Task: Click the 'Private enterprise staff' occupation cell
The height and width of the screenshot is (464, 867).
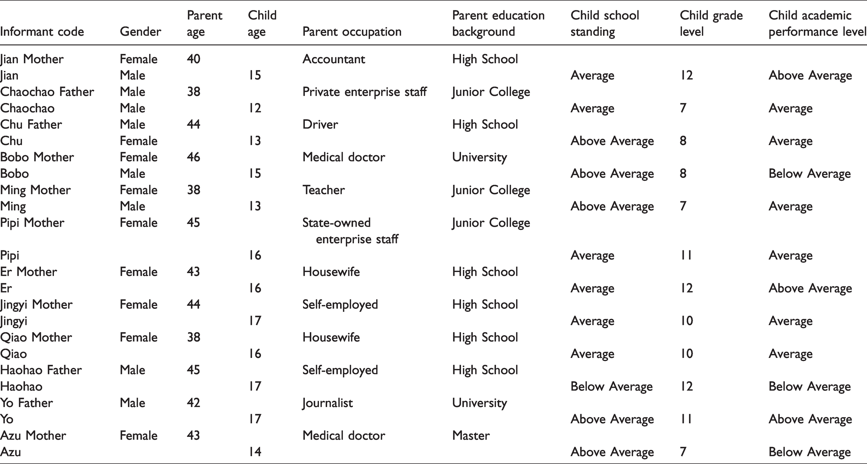Action: (x=364, y=92)
